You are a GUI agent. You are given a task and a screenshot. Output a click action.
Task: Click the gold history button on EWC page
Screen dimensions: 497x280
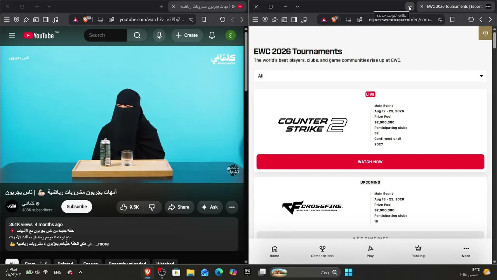485,33
